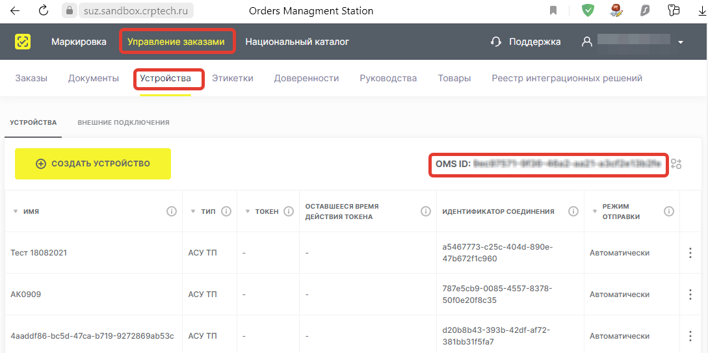Image resolution: width=708 pixels, height=353 pixels.
Task: Expand the user account dropdown arrow
Action: point(681,42)
